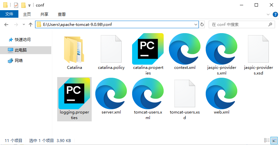Expand the address bar history dropdown

(196, 25)
